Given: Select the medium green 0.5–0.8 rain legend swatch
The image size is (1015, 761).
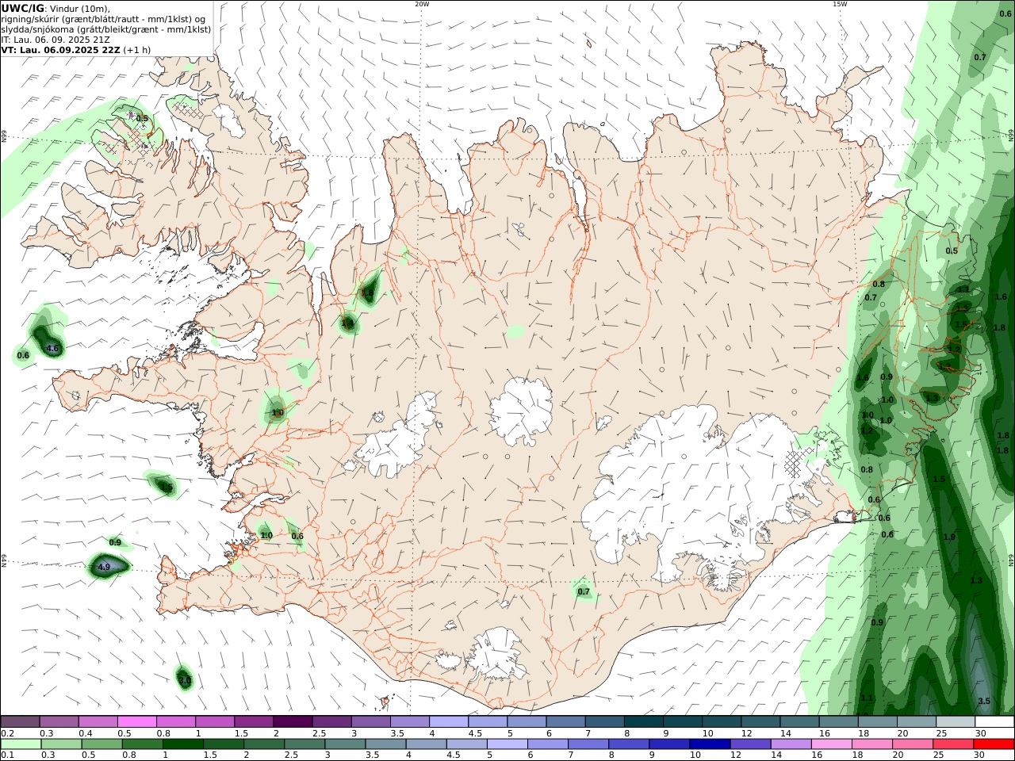Looking at the screenshot, I should click(101, 744).
